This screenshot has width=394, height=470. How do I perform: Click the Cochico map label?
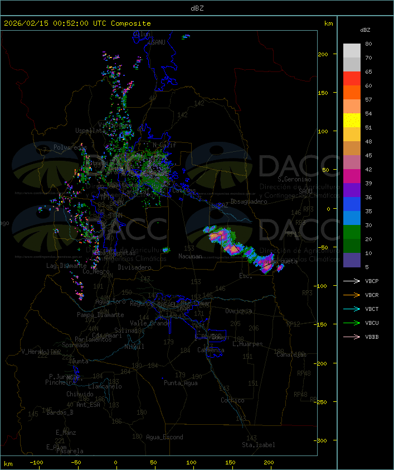232,400
